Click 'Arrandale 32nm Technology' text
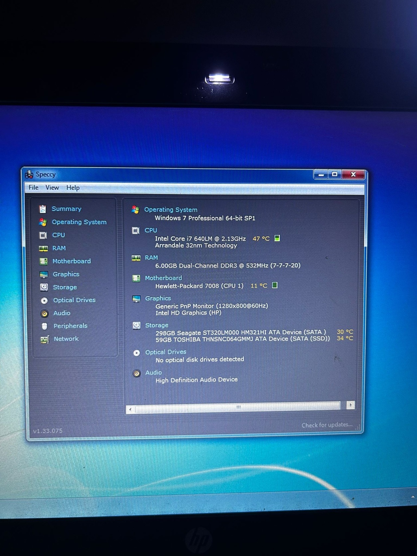Image resolution: width=417 pixels, height=556 pixels. 196,245
